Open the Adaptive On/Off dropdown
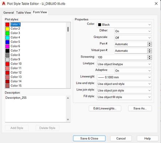This screenshot has width=161, height=143. coord(133,71)
